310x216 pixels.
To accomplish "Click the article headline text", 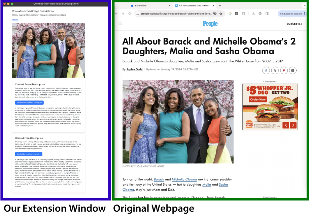I will [x=209, y=46].
